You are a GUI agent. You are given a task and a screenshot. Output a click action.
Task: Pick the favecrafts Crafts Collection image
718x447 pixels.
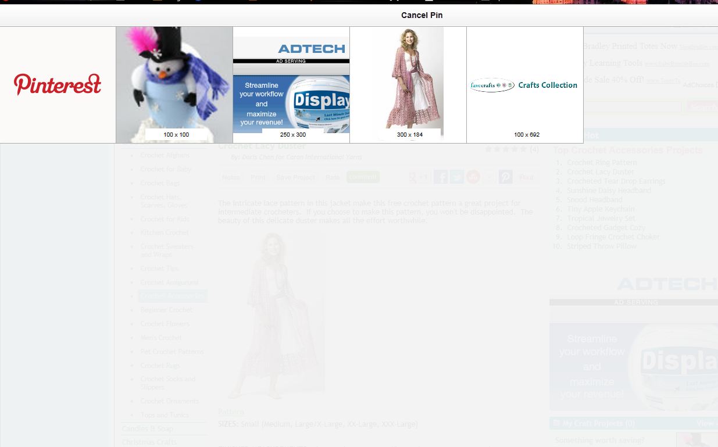(525, 85)
